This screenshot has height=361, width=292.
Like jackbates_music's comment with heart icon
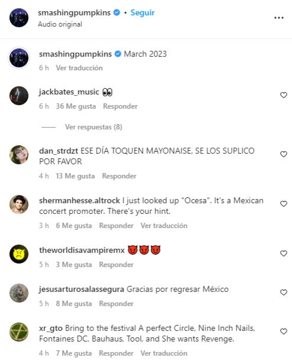284,95
